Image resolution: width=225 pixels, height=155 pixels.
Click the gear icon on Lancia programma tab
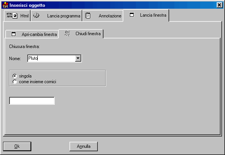[x=36, y=15]
